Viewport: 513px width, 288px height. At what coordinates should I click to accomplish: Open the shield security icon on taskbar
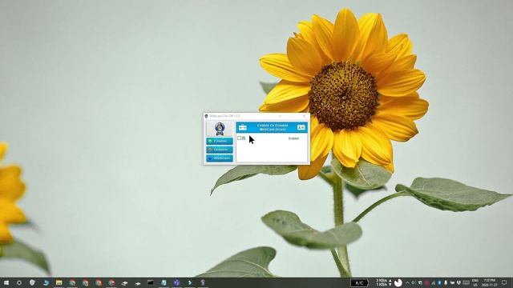(32, 282)
